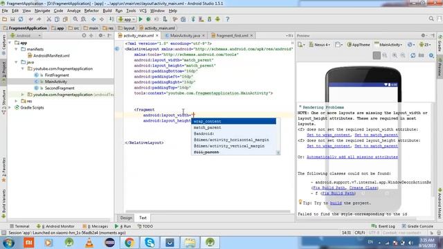Run the app with green play icon
Viewport: 443px width, 249px height.
pos(141,19)
